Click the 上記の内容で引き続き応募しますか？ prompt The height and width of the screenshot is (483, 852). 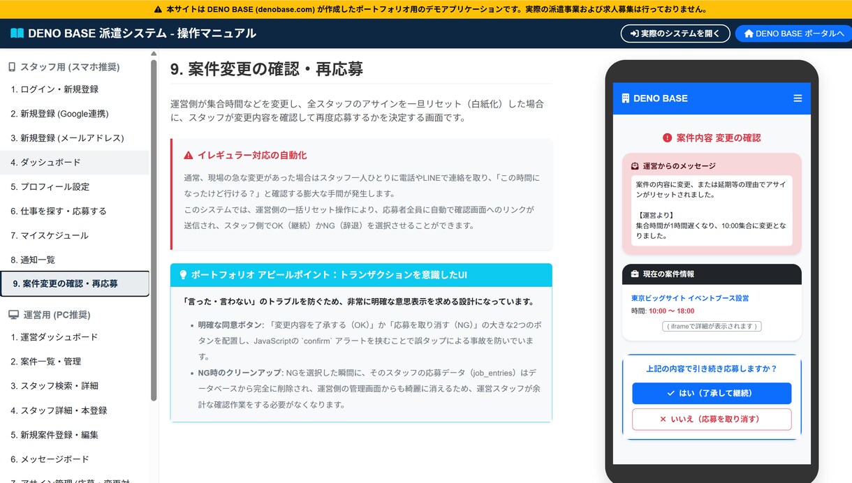pos(712,369)
